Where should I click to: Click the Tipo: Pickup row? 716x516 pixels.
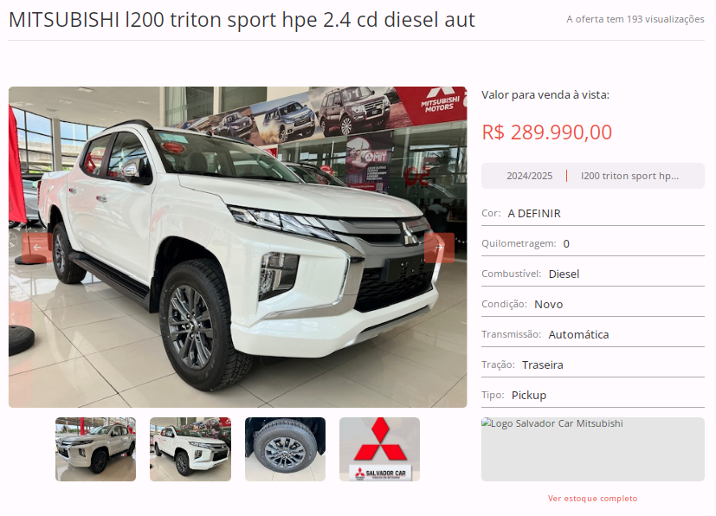[593, 395]
